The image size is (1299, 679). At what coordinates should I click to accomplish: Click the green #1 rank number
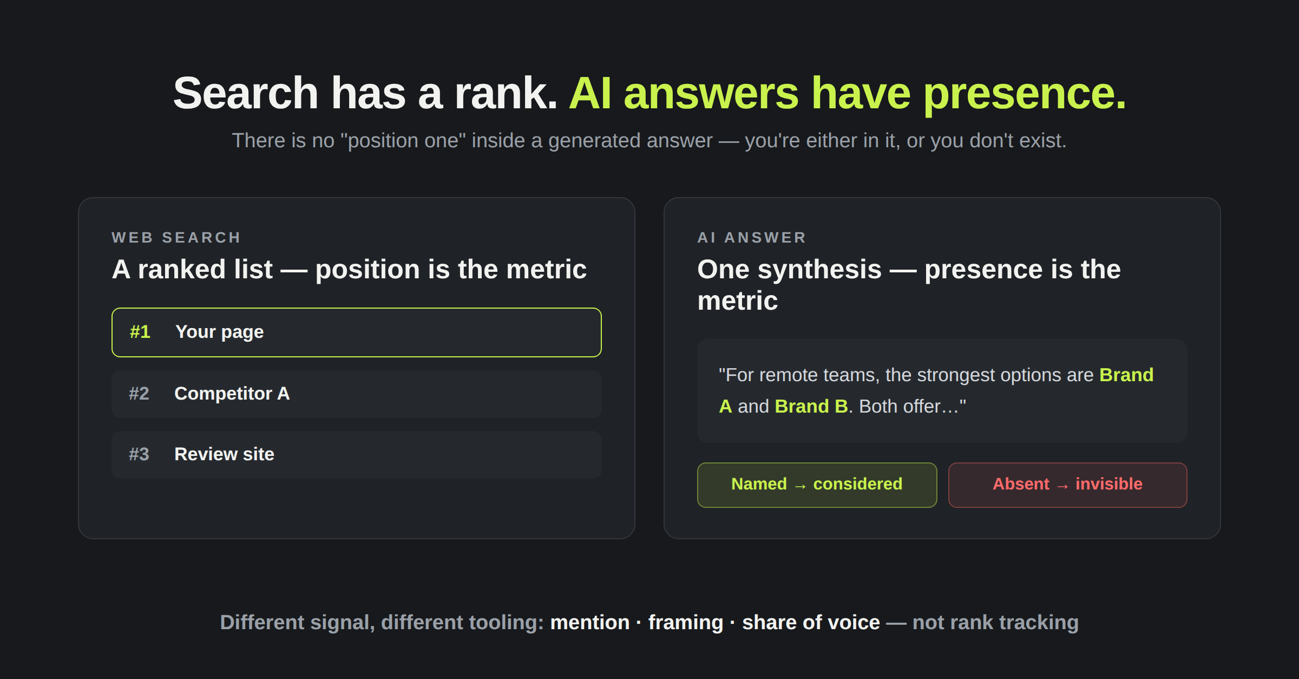click(140, 332)
